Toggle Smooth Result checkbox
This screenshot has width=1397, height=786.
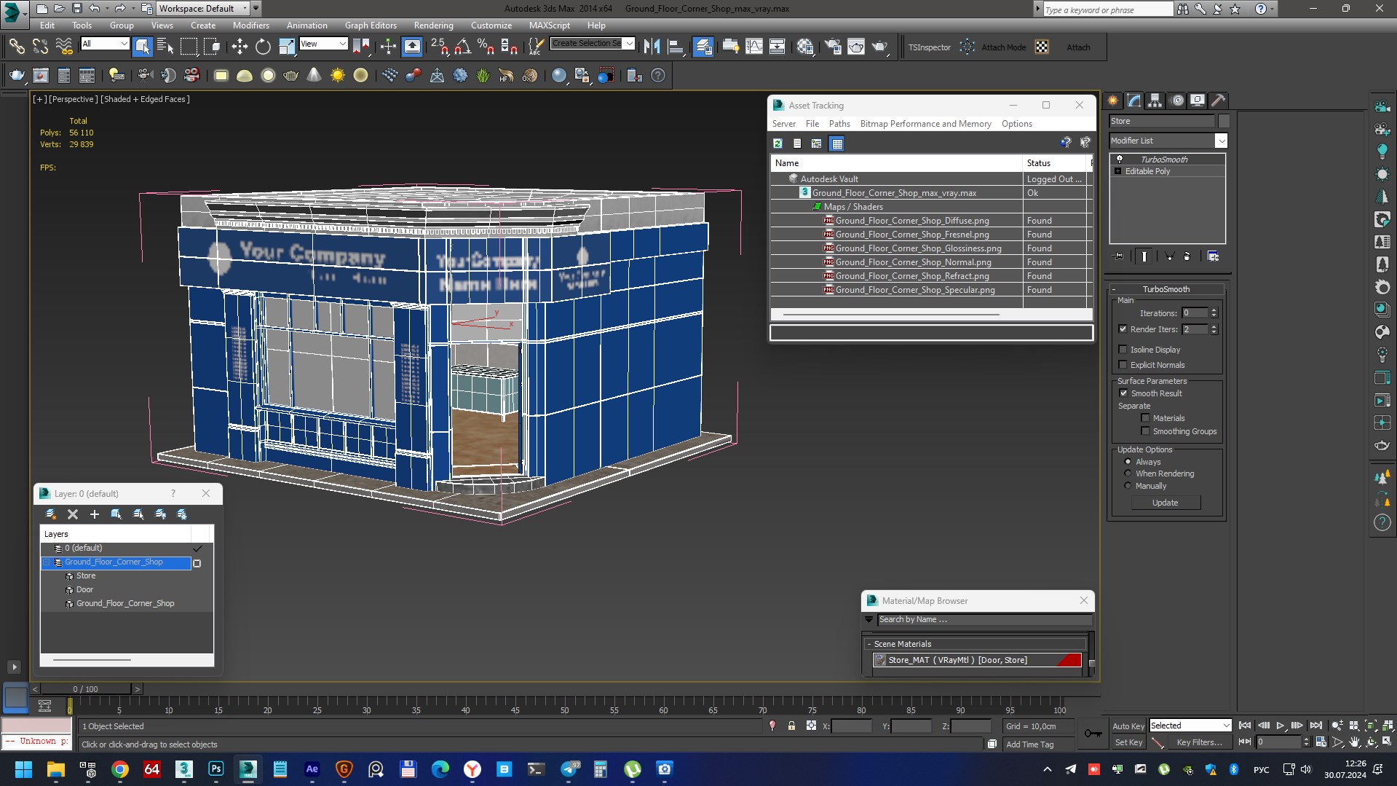click(x=1123, y=393)
